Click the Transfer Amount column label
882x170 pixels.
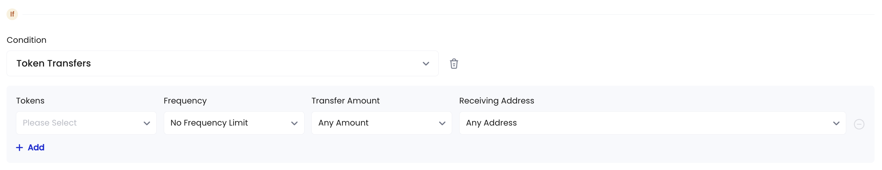click(346, 101)
